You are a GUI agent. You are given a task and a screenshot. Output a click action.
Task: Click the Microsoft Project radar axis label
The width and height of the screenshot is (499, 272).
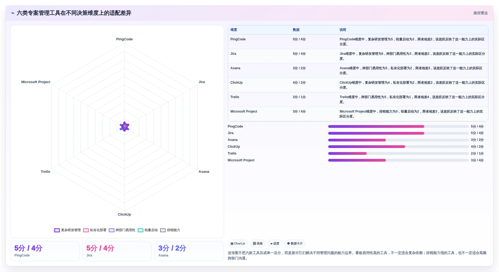click(x=36, y=82)
